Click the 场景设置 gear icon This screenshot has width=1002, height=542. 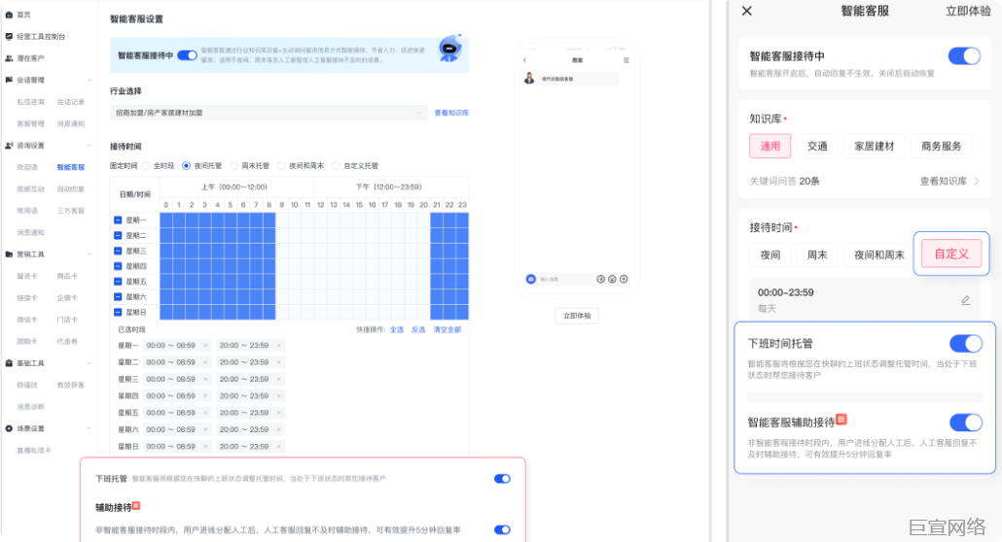coord(9,428)
